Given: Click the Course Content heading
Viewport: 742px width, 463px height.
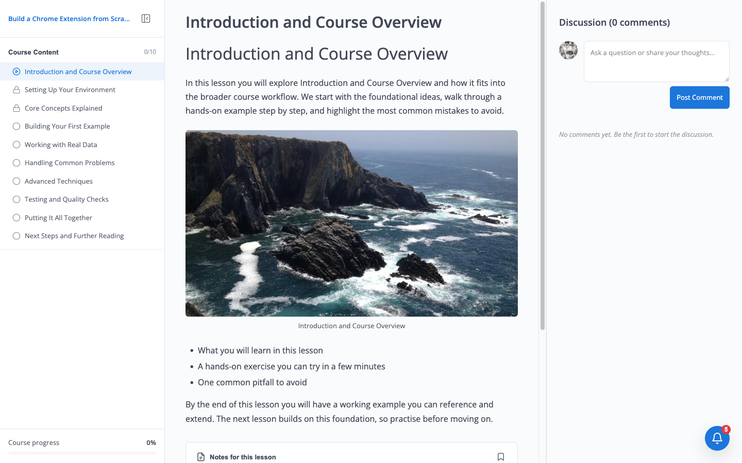Looking at the screenshot, I should click(x=33, y=52).
